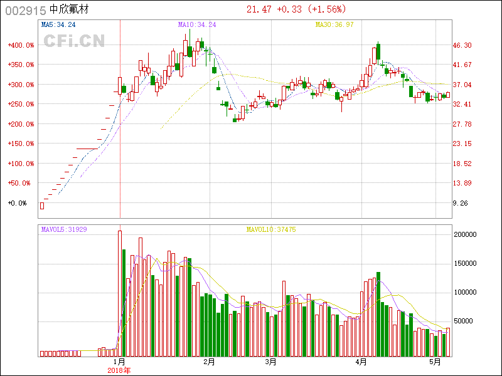Toggle the MA10 moving average legend

coord(197,24)
